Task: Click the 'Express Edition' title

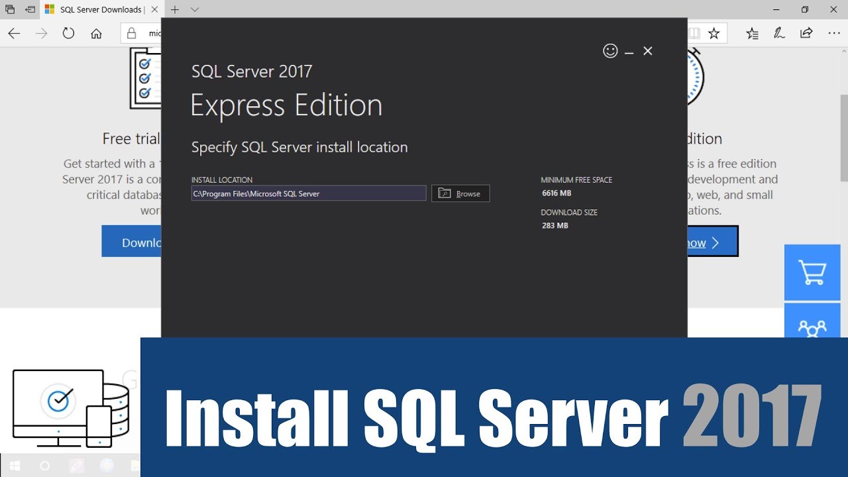Action: click(286, 106)
